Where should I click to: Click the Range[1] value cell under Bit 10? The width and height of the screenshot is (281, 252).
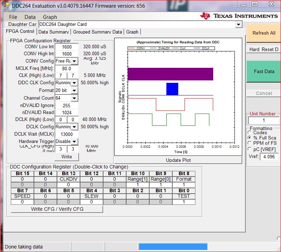[x=138, y=185]
